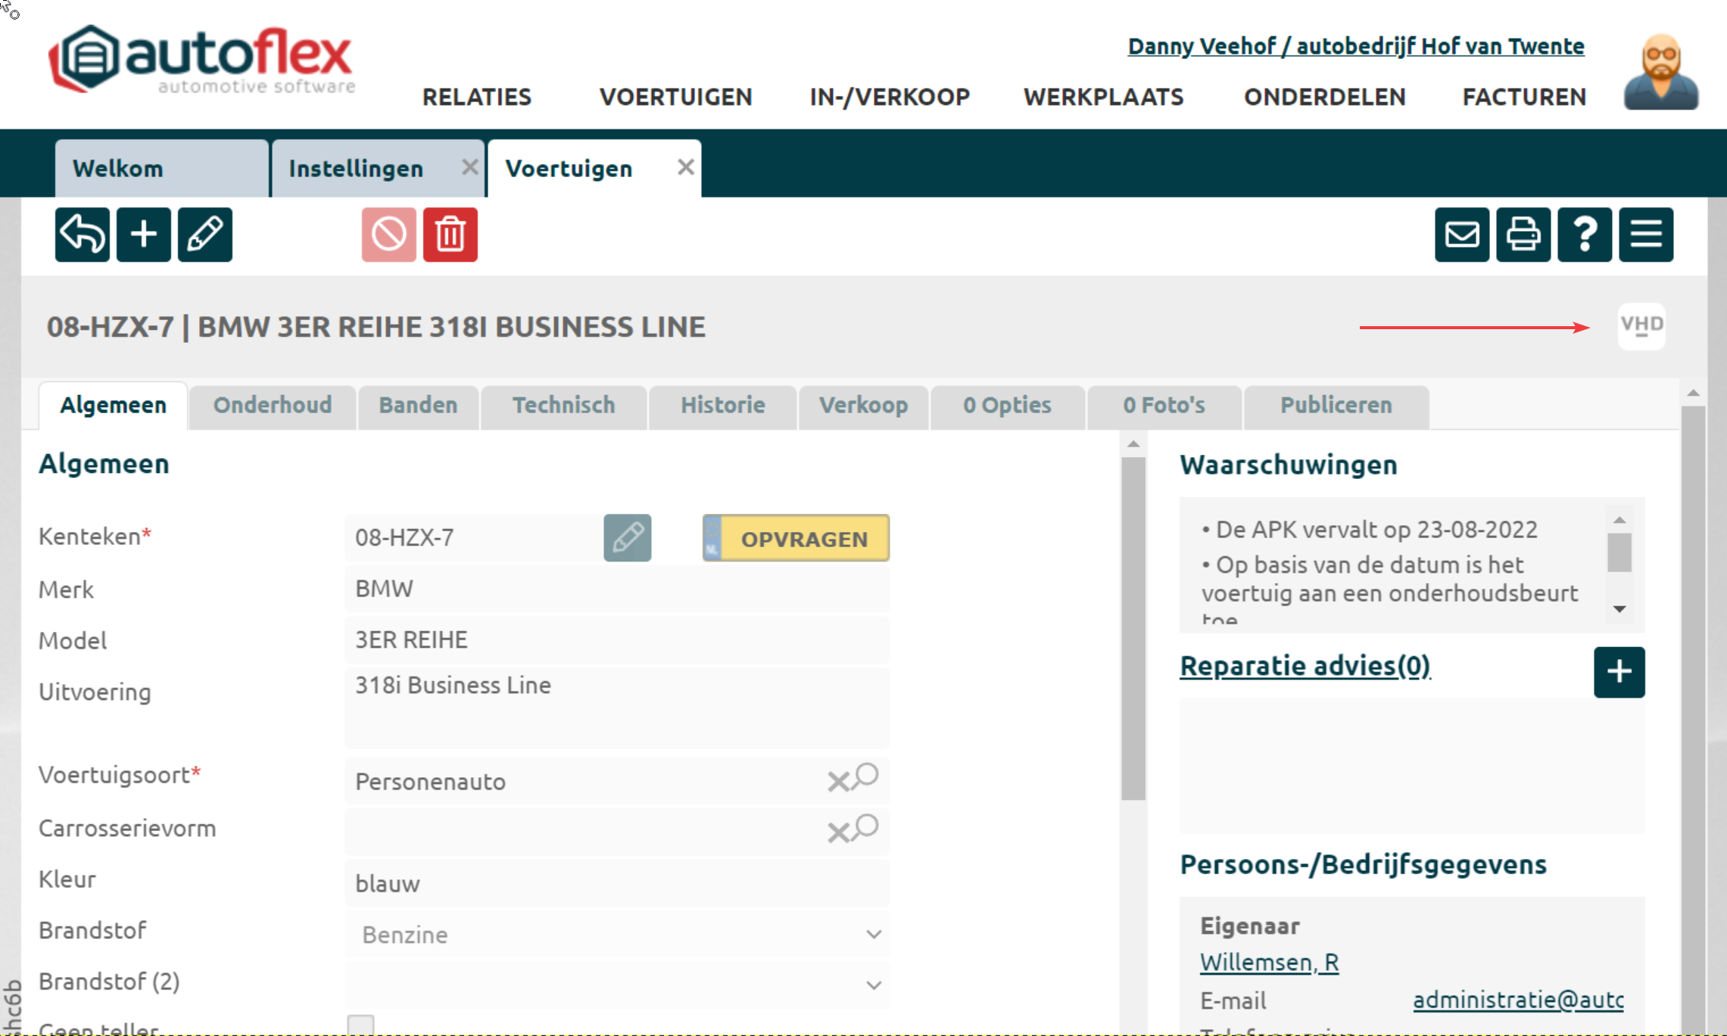This screenshot has width=1727, height=1036.
Task: Click the Kleur input field
Action: tap(616, 883)
